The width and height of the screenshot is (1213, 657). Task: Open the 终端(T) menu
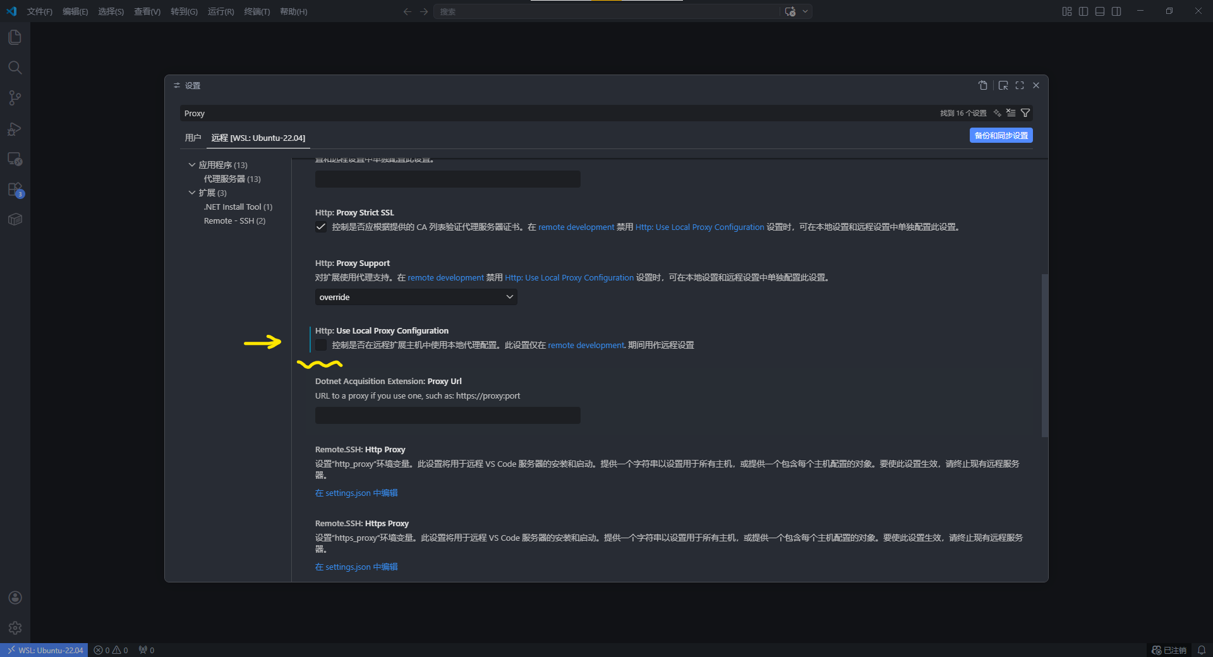click(256, 11)
